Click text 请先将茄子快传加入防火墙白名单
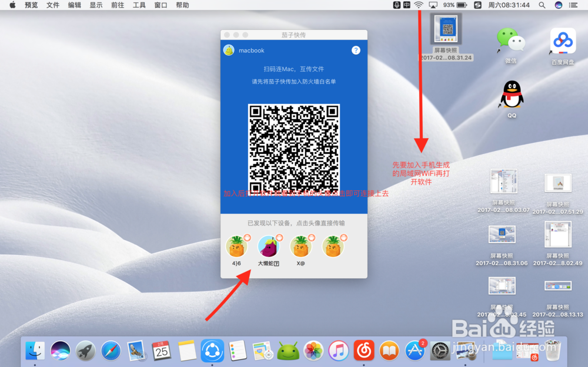Screen dimensions: 588x367 coord(293,82)
